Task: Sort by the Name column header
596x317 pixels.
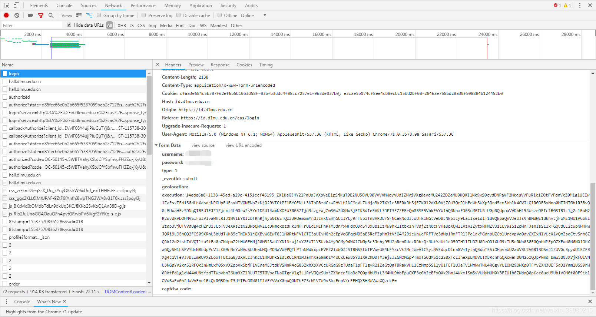Action: pos(76,65)
